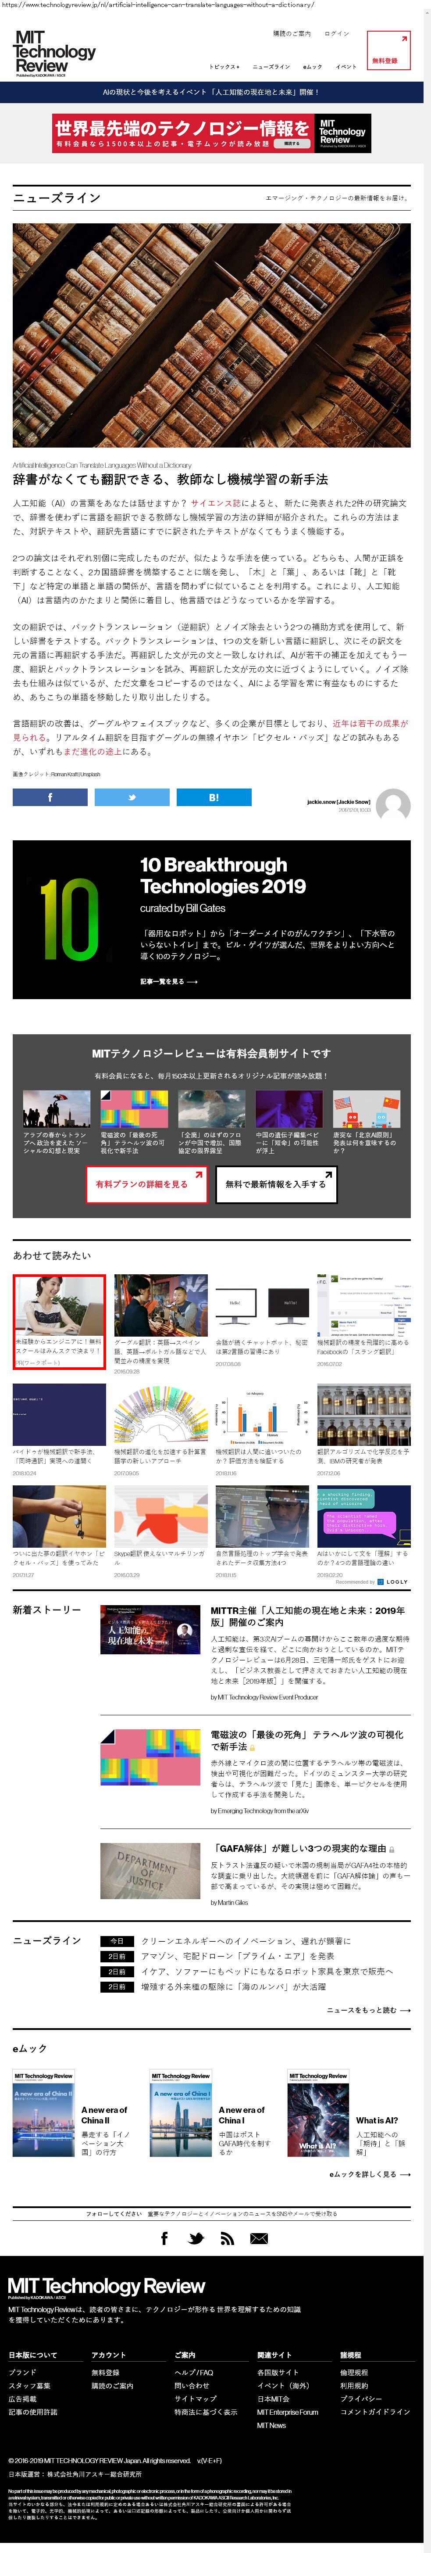Click ログイン in header
Screen dimensions: 431x2553
(337, 34)
